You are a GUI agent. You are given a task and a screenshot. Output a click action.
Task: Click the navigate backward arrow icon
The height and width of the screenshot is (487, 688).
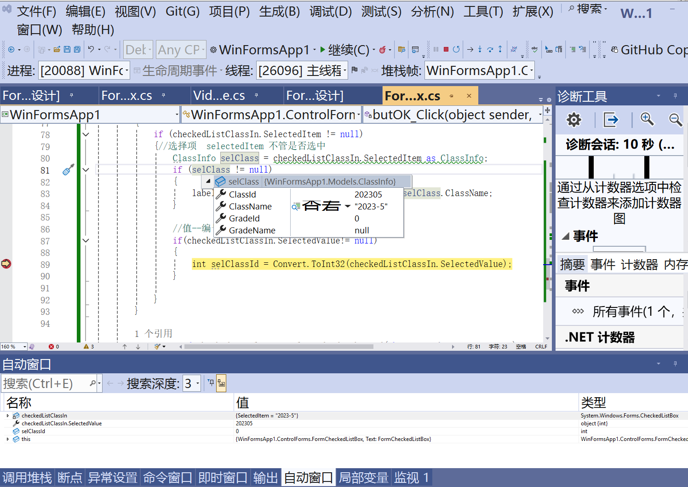(11, 49)
